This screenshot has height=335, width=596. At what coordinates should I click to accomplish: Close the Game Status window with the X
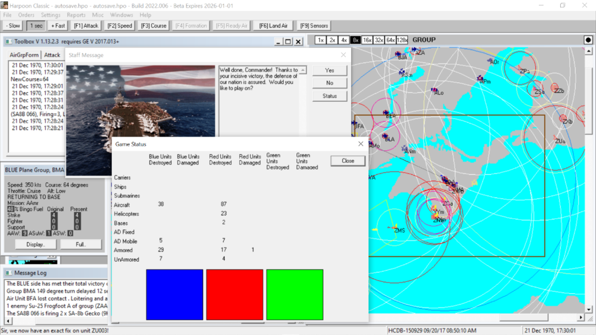click(x=361, y=144)
